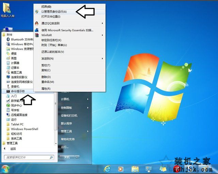
Task: Click the 运行 icon in the 附件 list
Action: [8, 120]
